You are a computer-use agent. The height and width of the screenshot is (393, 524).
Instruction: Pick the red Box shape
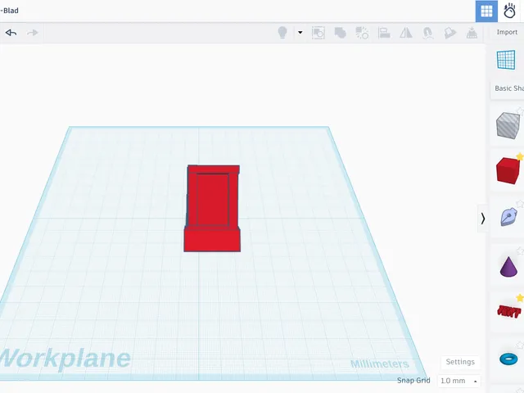(x=508, y=171)
